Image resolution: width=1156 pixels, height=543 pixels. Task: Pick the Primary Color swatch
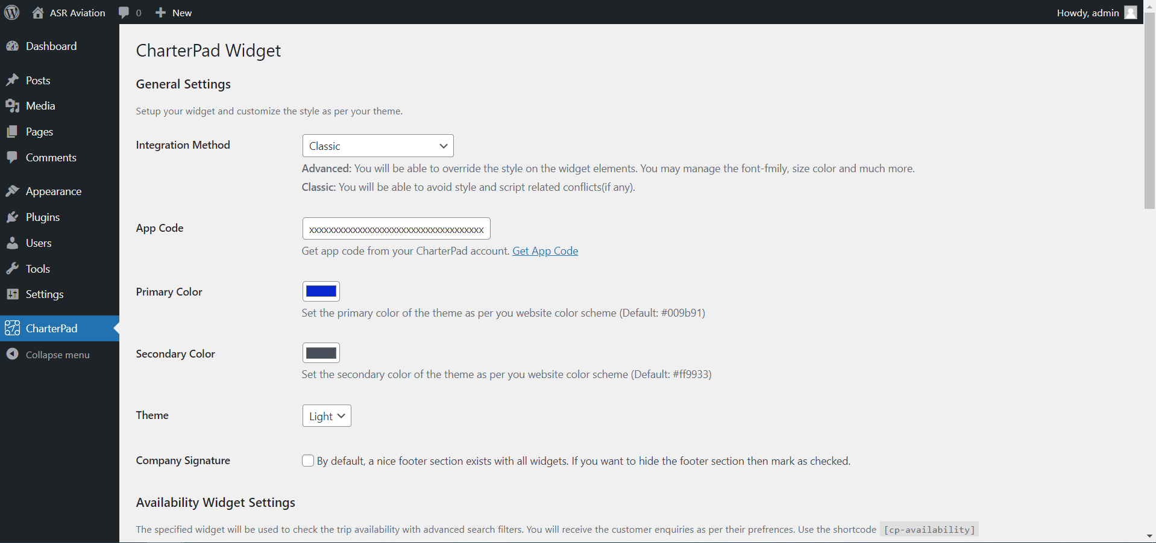click(321, 291)
